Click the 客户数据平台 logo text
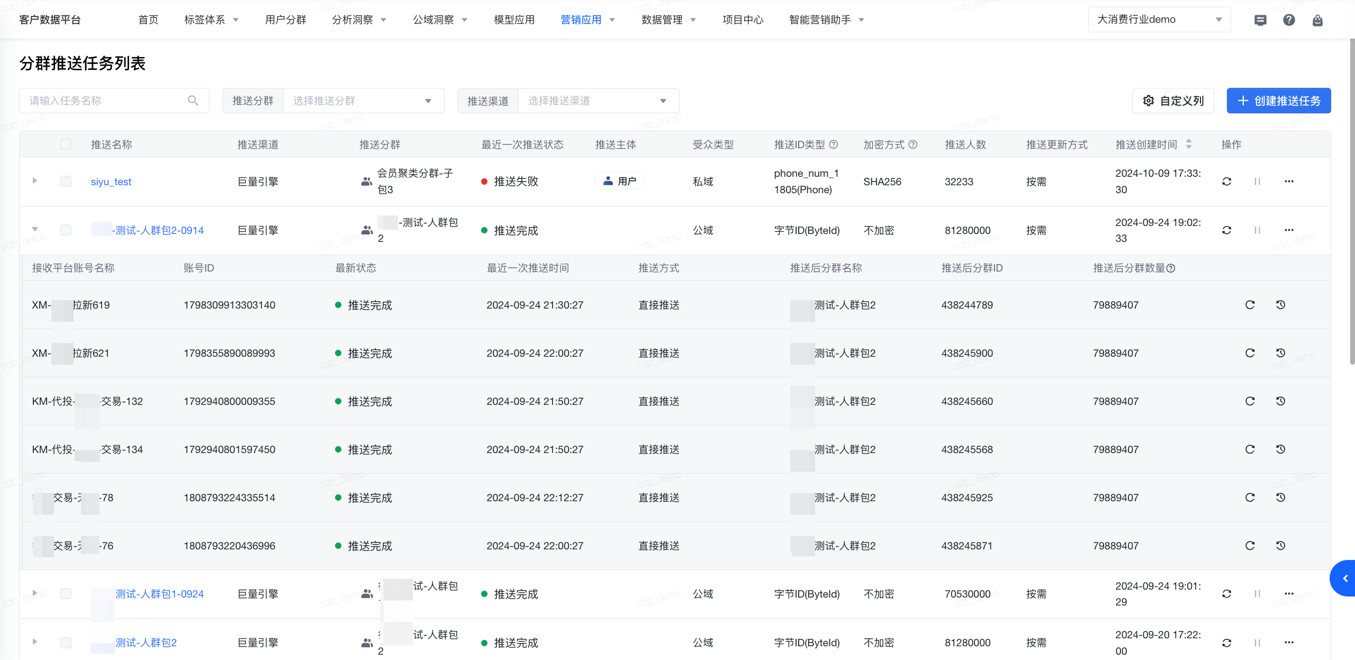 [50, 20]
